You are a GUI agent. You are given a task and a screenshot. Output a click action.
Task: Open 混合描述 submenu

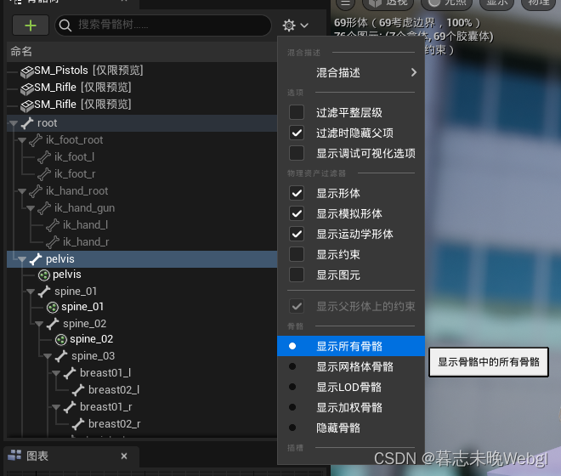coord(351,72)
